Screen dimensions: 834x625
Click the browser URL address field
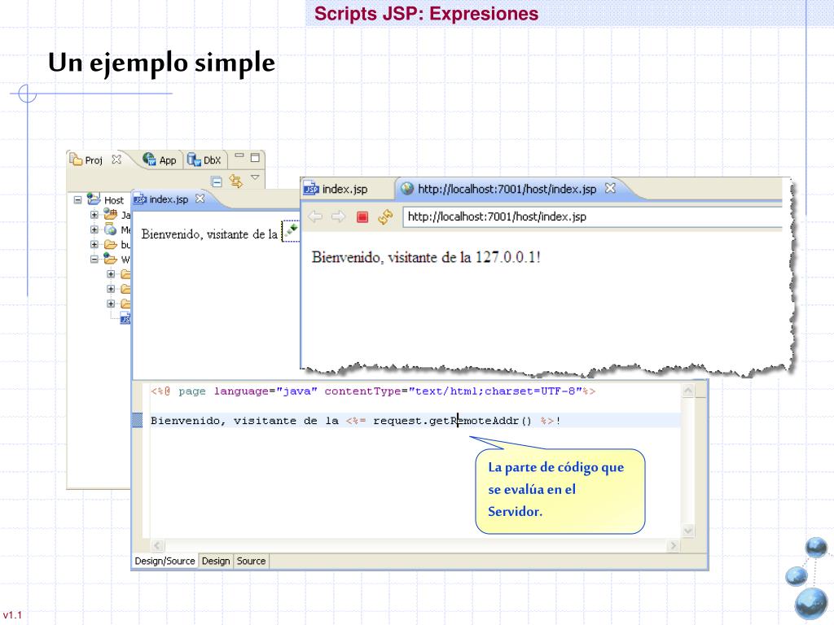pos(592,216)
